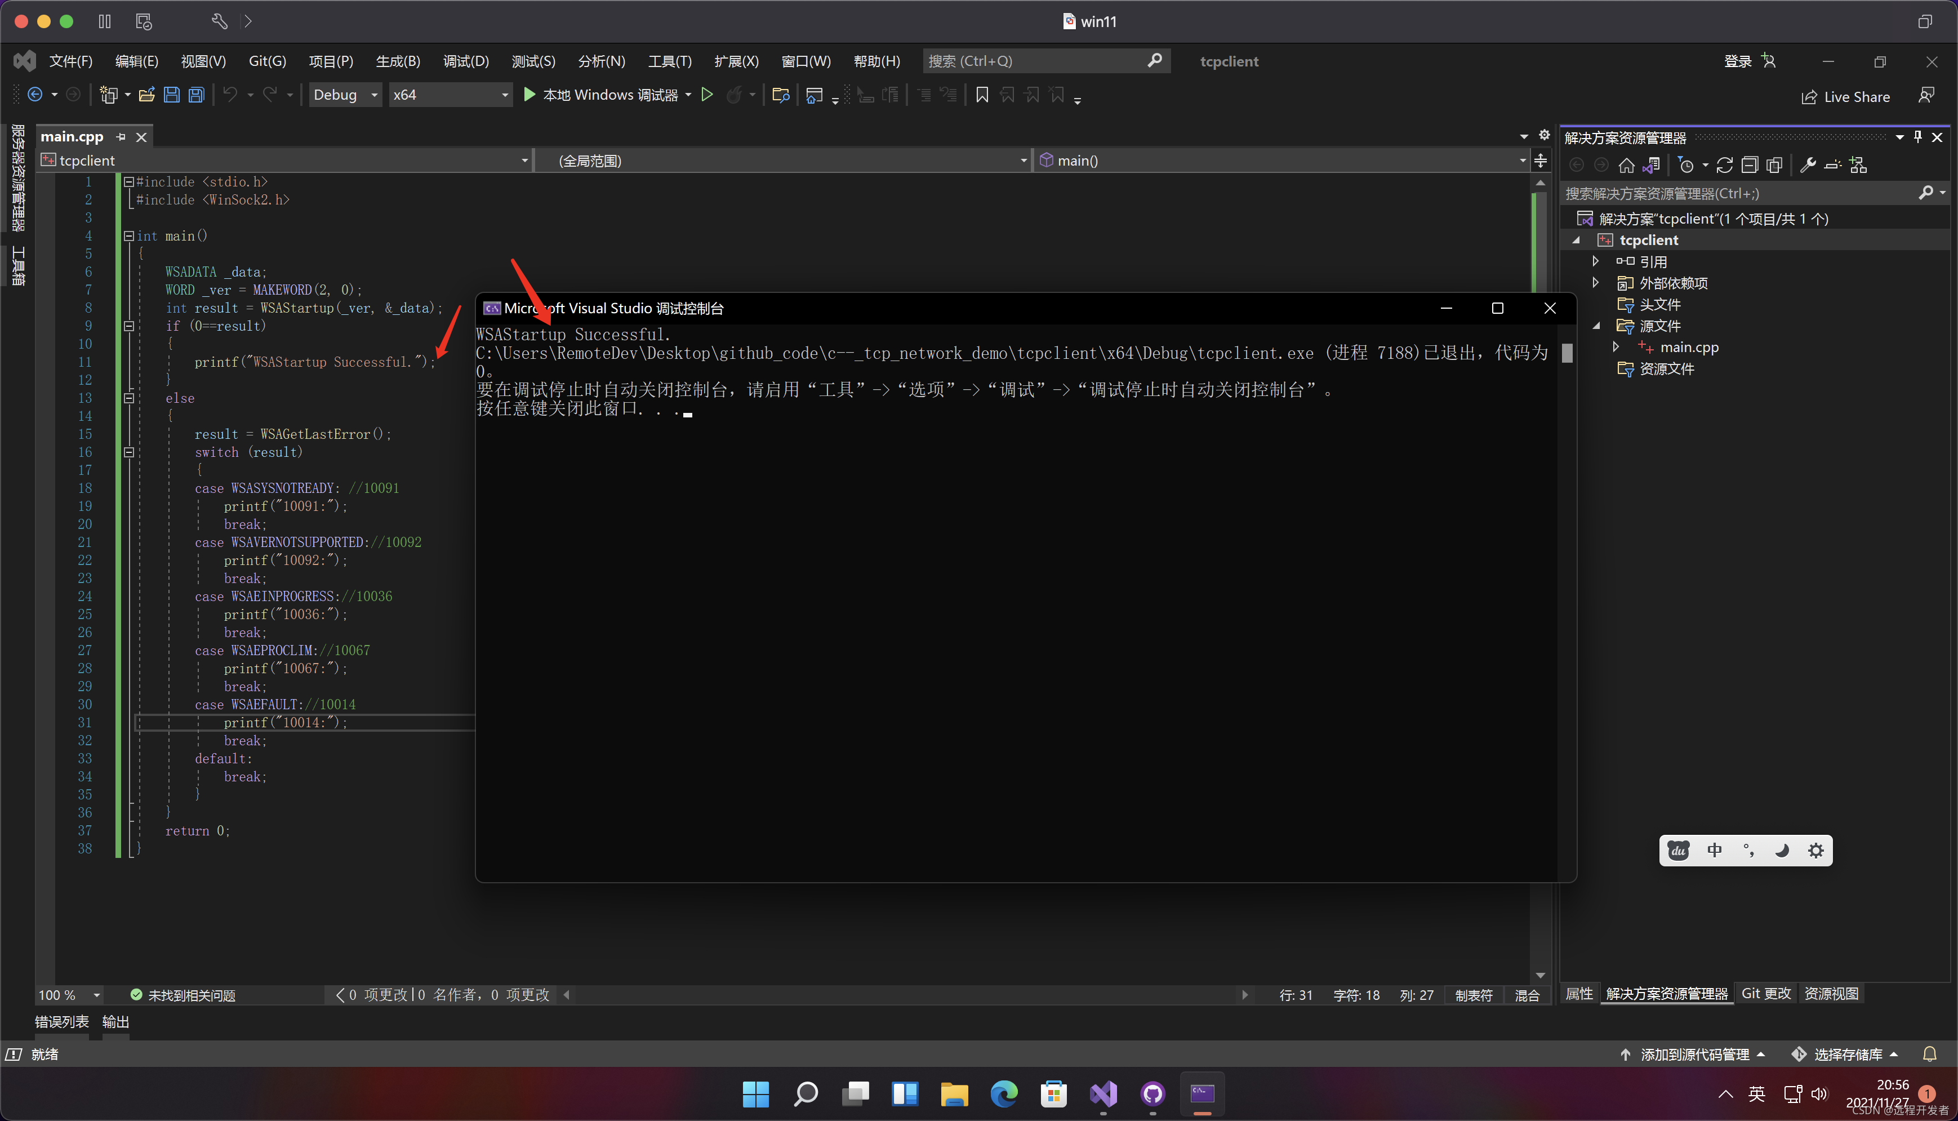Click Visual Studio icon in Windows taskbar
Screen dimensions: 1958x1121
[x=1103, y=1093]
